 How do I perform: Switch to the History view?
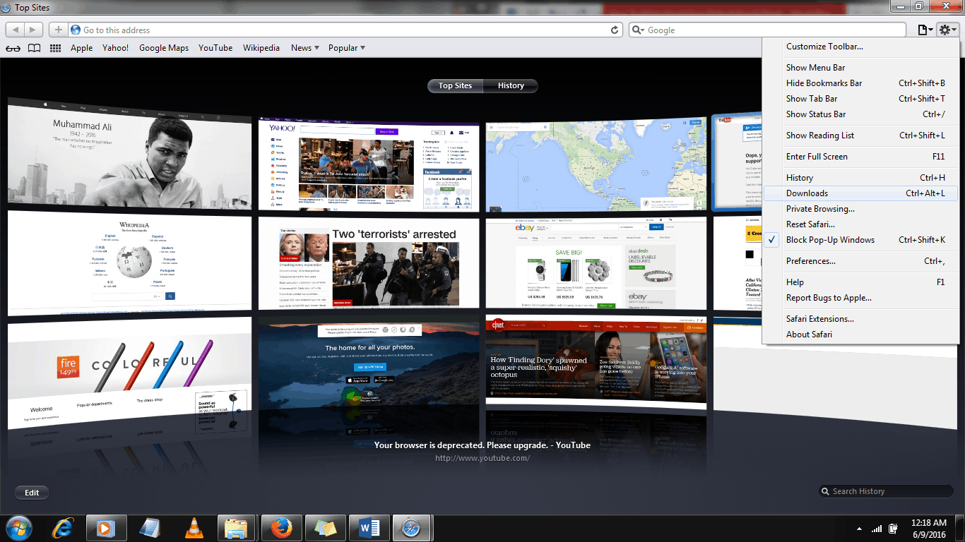(x=510, y=85)
